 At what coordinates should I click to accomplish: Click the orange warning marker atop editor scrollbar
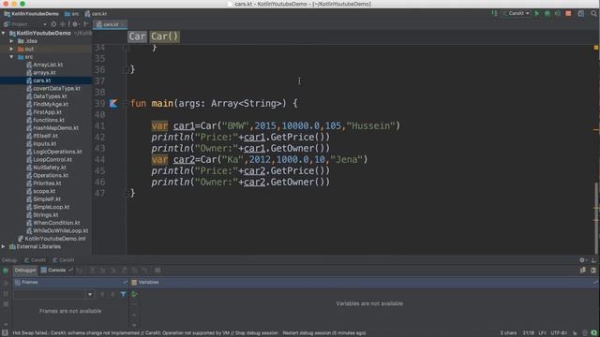[596, 48]
